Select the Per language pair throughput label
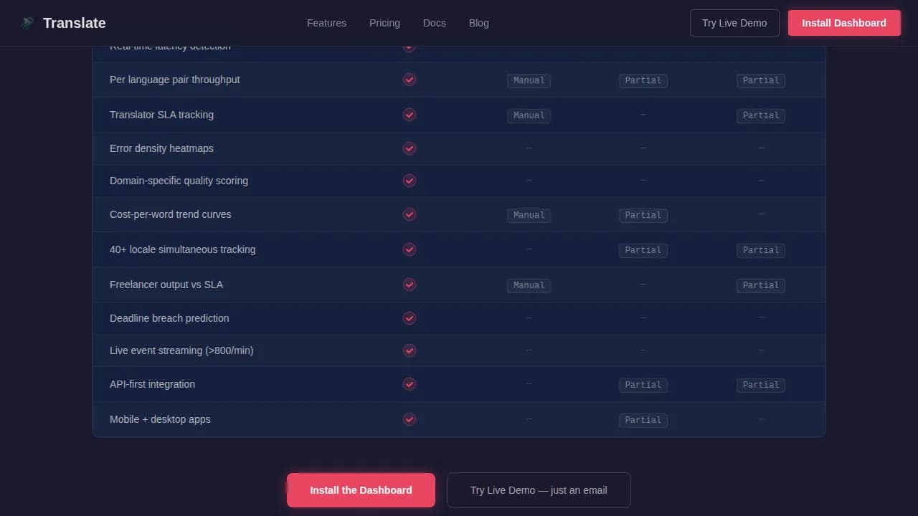This screenshot has height=516, width=918. pyautogui.click(x=175, y=80)
